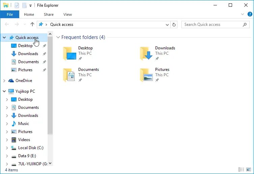Switch to the Home ribbon tab

coord(29,14)
